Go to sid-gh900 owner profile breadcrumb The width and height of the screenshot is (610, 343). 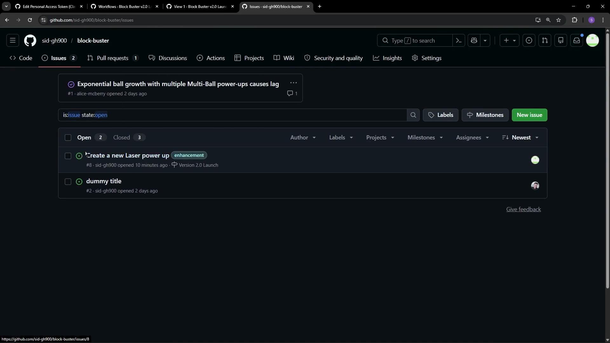click(54, 41)
